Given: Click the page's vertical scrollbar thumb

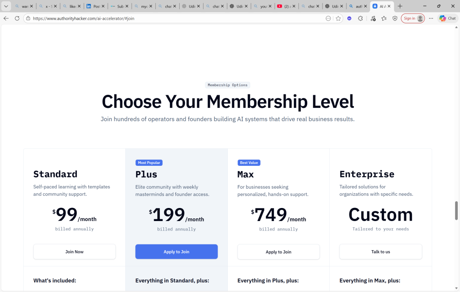Looking at the screenshot, I should (x=457, y=210).
